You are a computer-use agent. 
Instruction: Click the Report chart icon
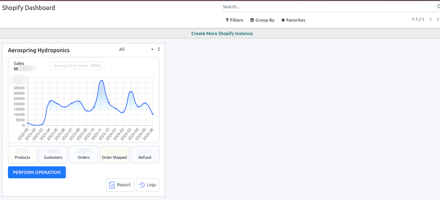click(112, 185)
